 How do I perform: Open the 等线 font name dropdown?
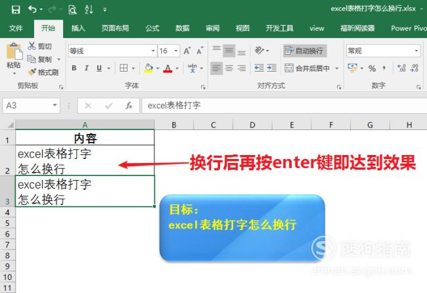153,51
